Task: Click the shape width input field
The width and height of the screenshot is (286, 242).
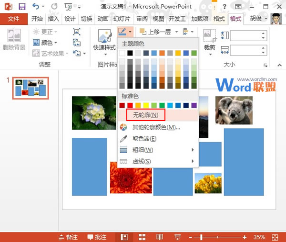Action: (x=248, y=50)
